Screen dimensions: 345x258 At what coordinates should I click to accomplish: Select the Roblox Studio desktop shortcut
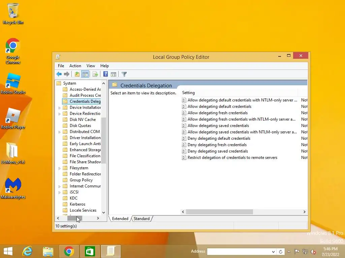pos(13,84)
